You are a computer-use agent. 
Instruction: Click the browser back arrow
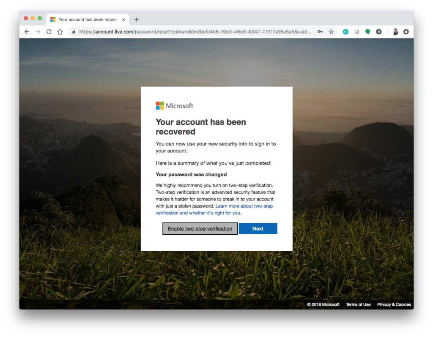pyautogui.click(x=27, y=32)
